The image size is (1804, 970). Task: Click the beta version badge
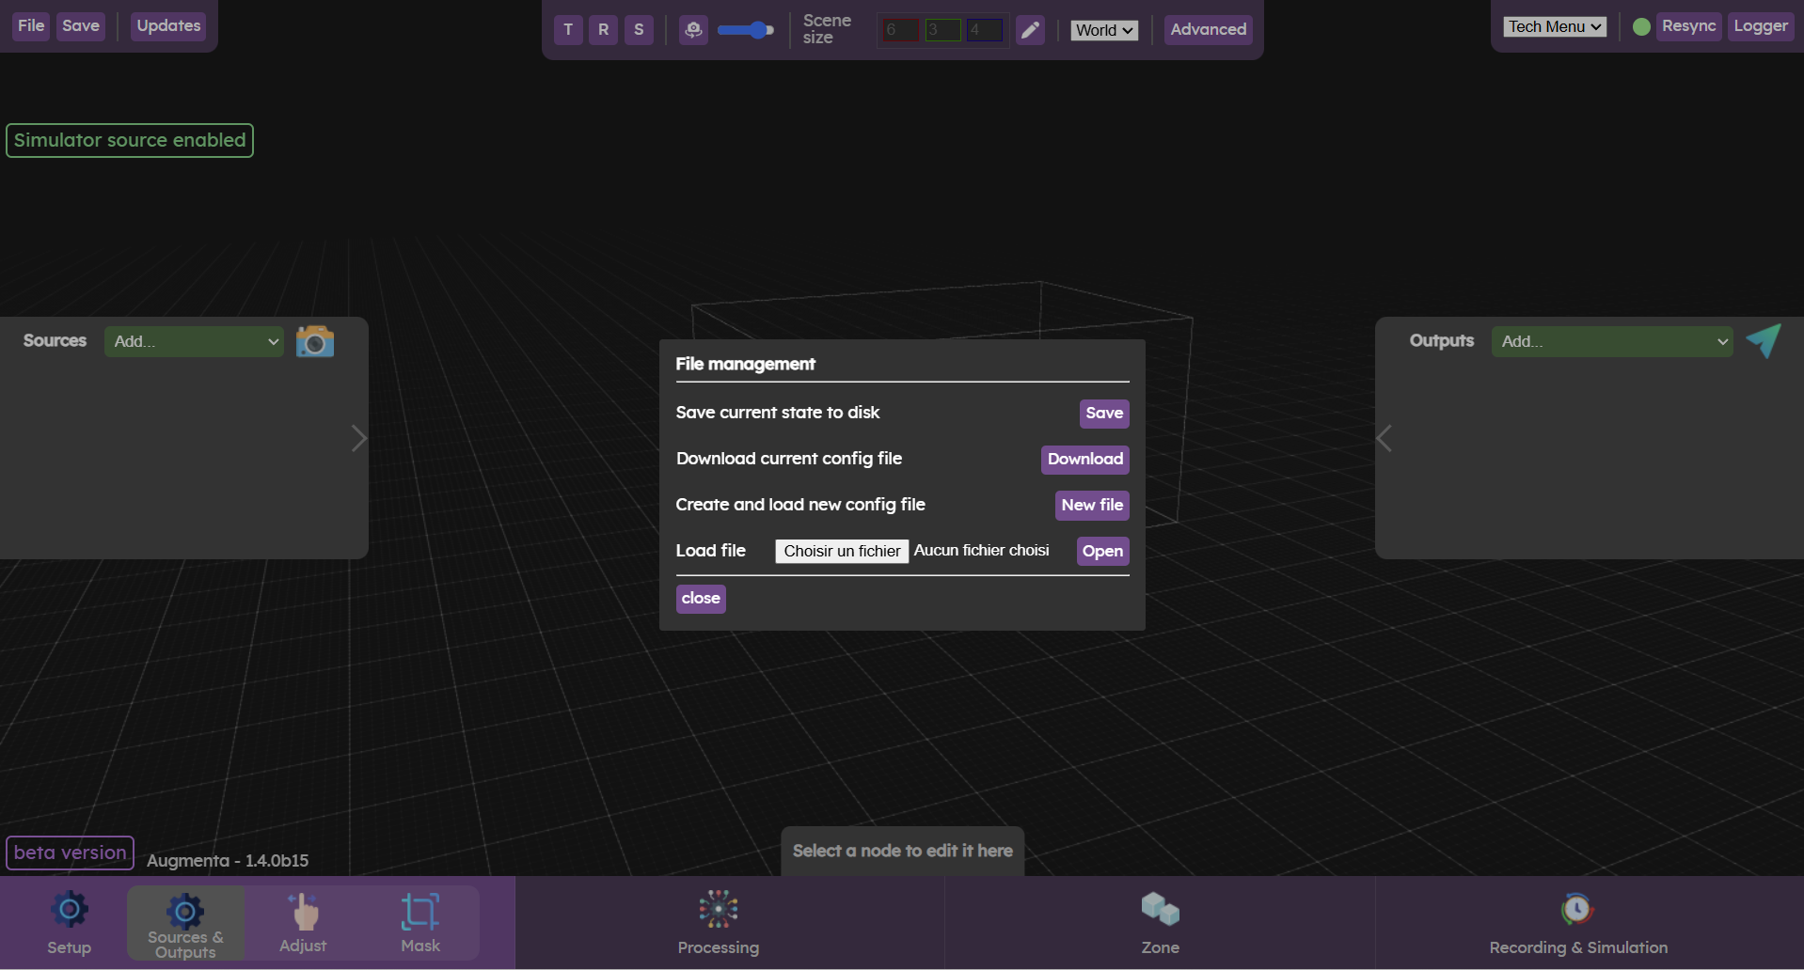(71, 853)
